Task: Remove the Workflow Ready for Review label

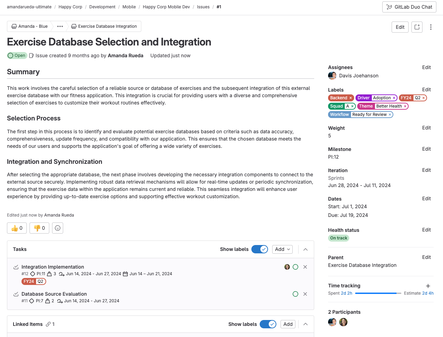Action: tap(390, 115)
